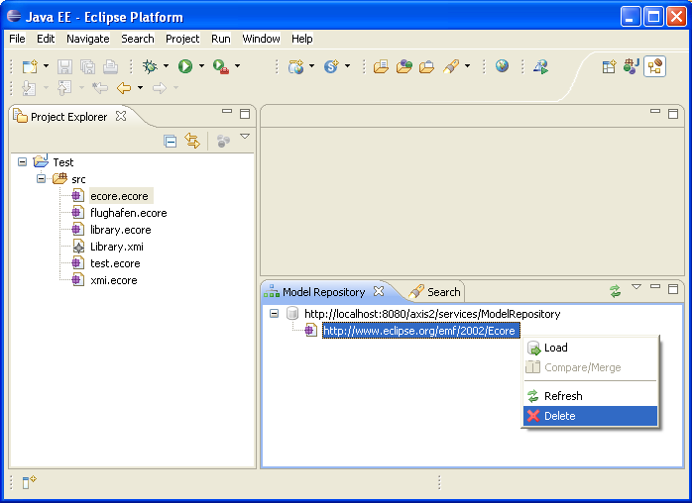Open the Edit menu
Image resolution: width=692 pixels, height=503 pixels.
pyautogui.click(x=46, y=39)
